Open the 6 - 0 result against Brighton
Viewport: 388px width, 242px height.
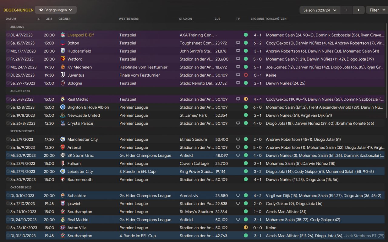coord(258,107)
